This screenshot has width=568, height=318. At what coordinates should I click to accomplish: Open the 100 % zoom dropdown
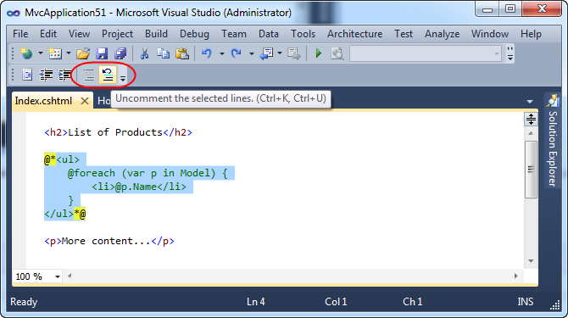[37, 276]
